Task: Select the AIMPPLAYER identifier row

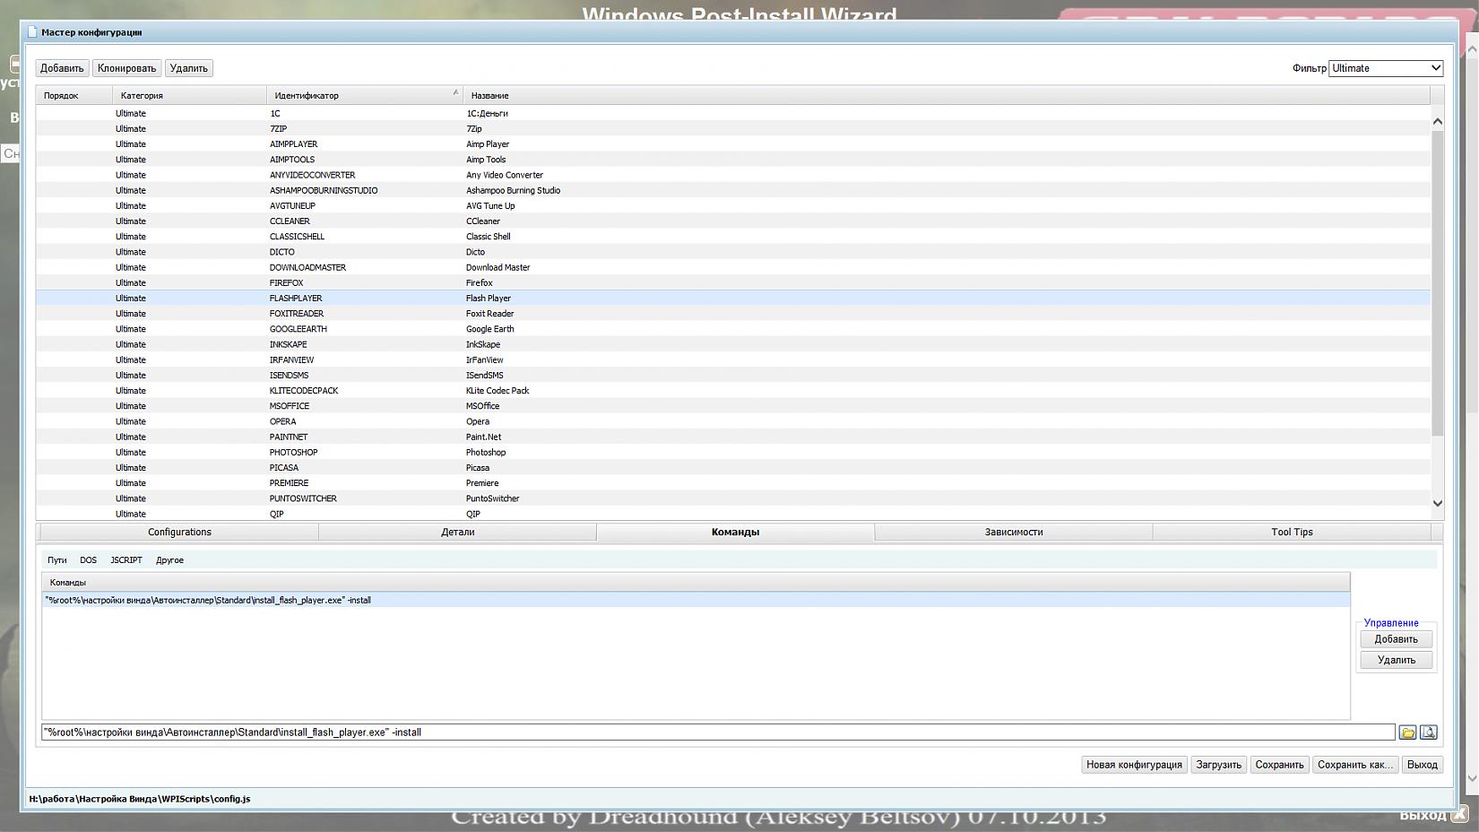Action: click(293, 144)
